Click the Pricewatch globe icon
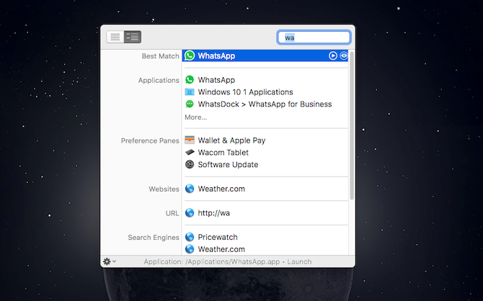 pyautogui.click(x=190, y=237)
